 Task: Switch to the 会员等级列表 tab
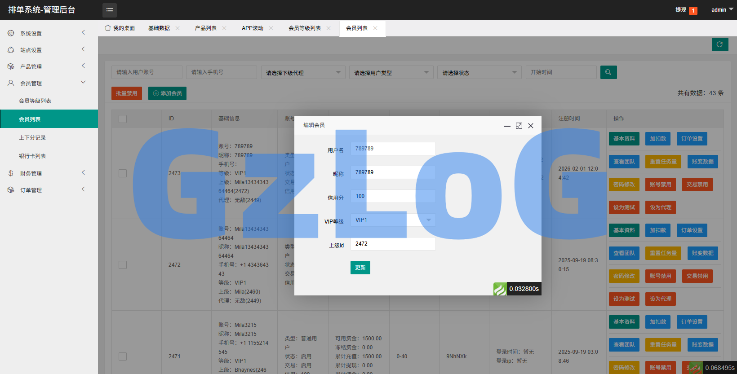click(x=305, y=28)
